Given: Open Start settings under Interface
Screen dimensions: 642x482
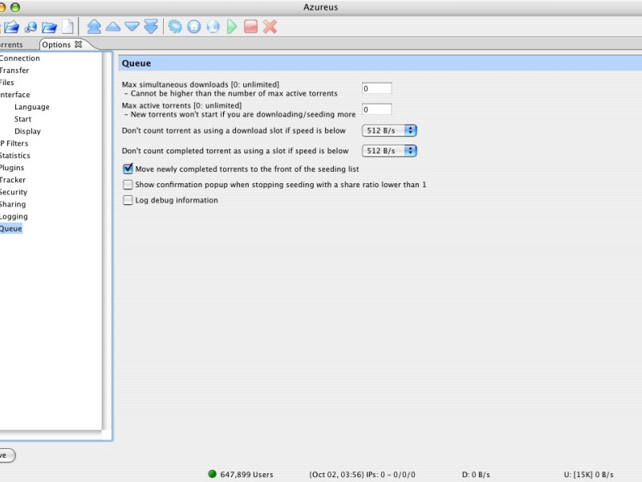Looking at the screenshot, I should click(x=23, y=119).
